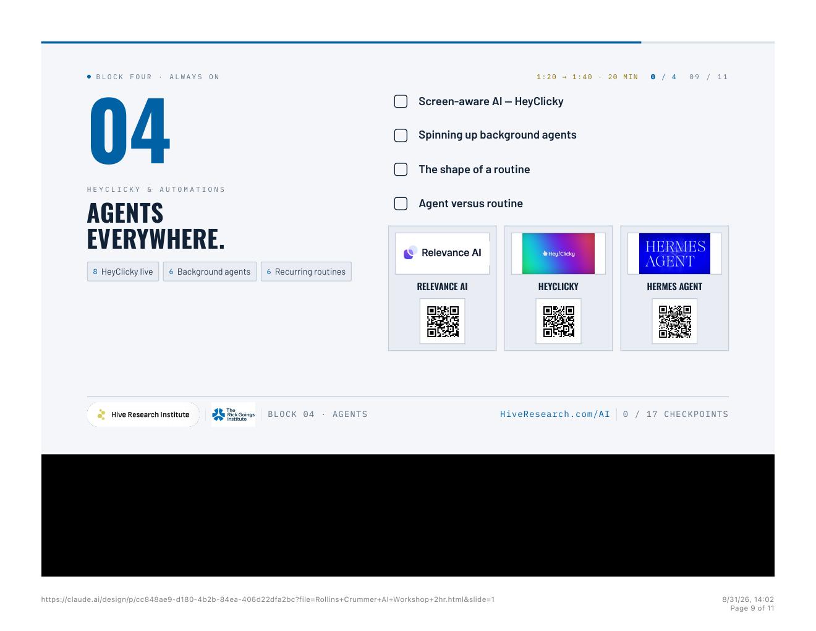Click the RELEVANCE AI card caption
Viewport: 816px width, 631px height.
pos(442,286)
